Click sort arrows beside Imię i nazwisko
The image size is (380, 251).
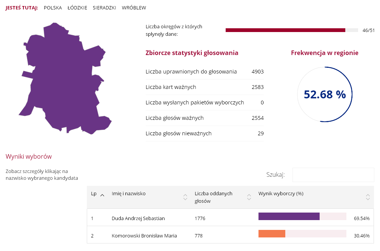[x=185, y=197]
